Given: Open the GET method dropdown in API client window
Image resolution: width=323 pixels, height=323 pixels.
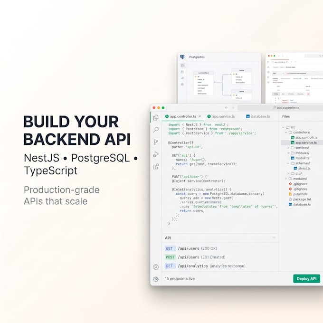Looking at the screenshot, I should point(278,73).
